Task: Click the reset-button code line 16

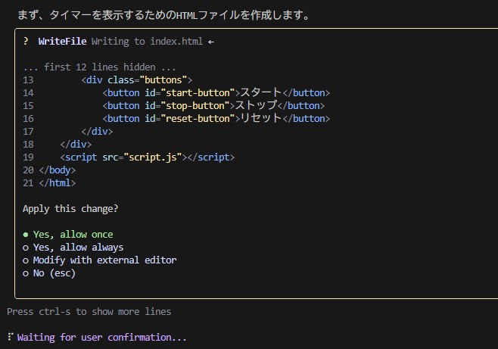Action: tap(176, 118)
